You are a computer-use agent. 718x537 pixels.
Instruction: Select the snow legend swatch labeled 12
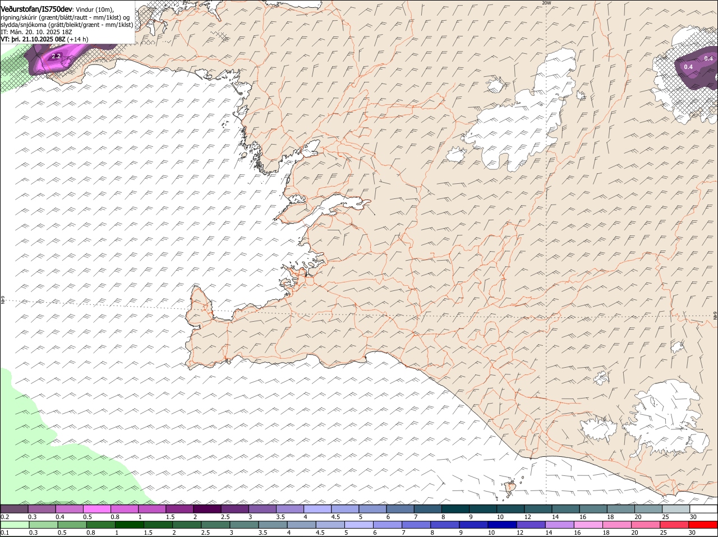click(539, 509)
